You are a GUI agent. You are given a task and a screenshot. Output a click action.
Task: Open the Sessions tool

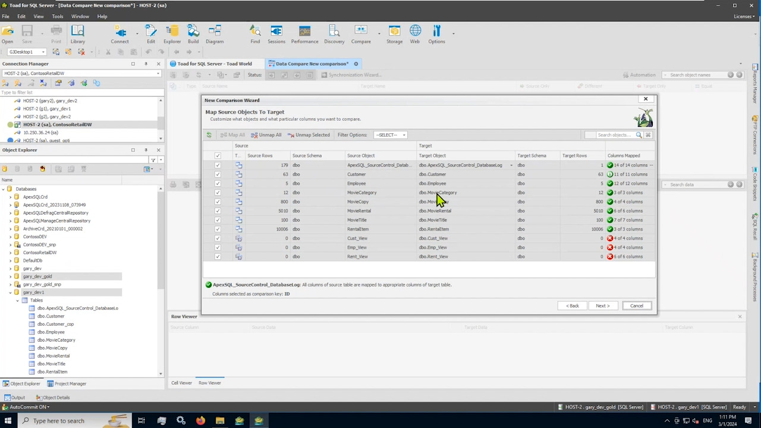(x=276, y=34)
